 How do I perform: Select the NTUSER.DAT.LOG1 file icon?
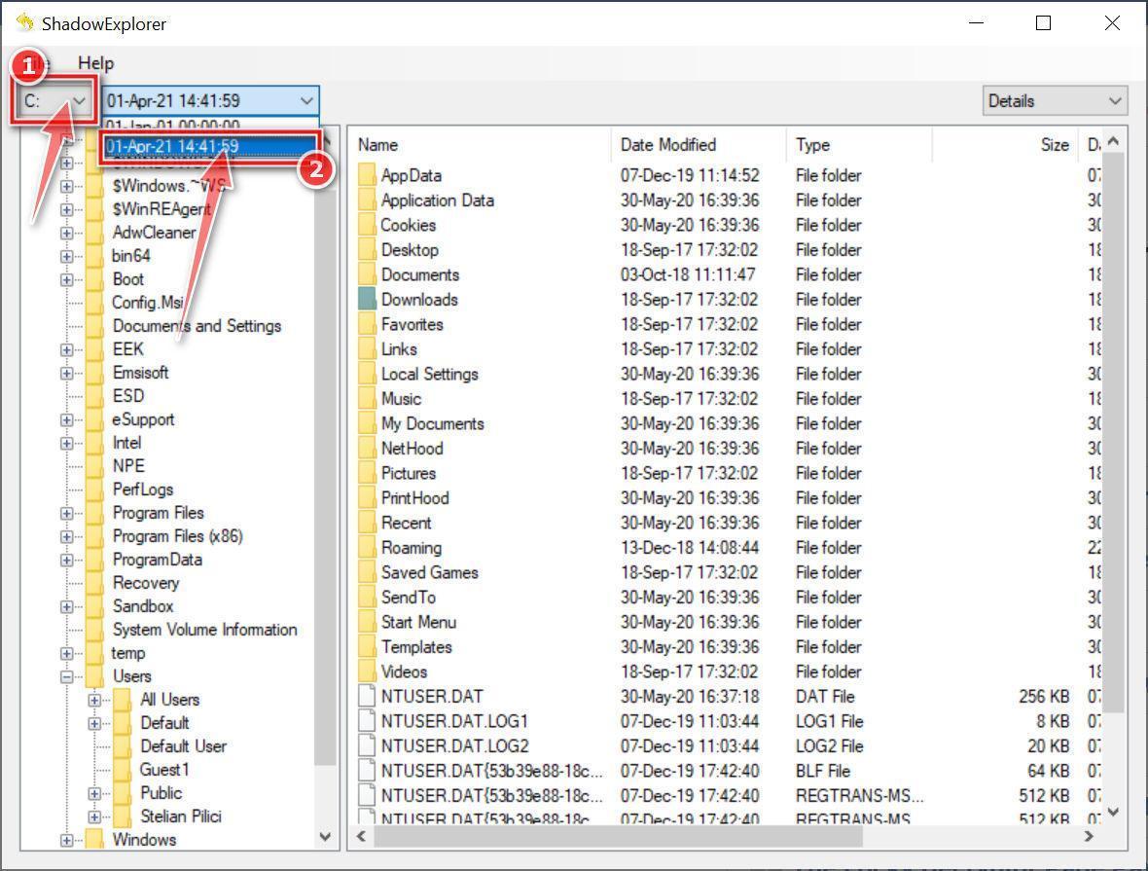click(367, 721)
